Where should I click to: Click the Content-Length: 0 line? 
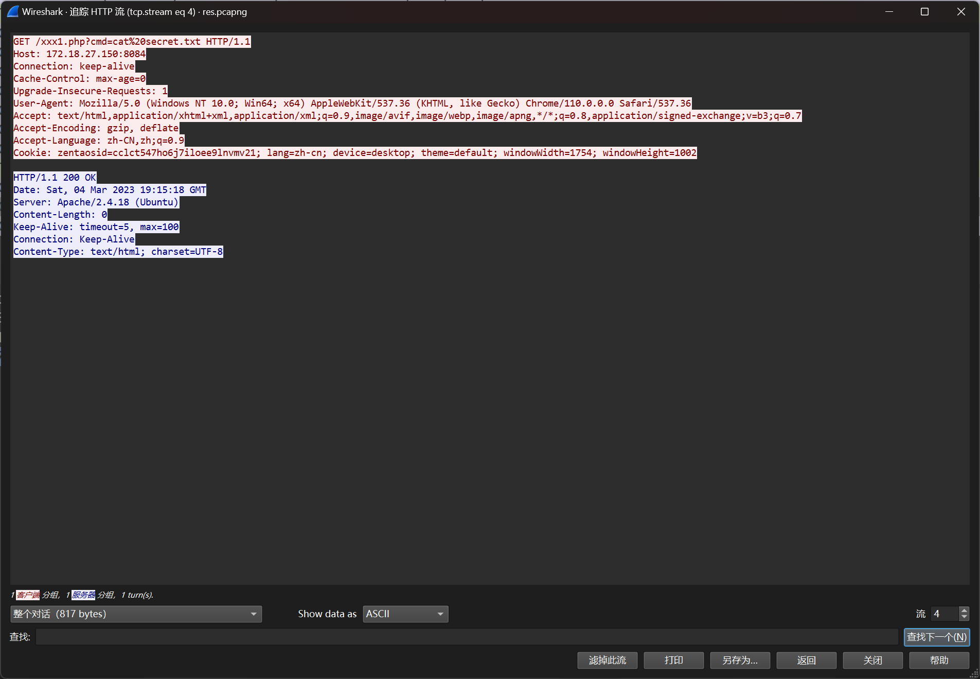pyautogui.click(x=60, y=215)
